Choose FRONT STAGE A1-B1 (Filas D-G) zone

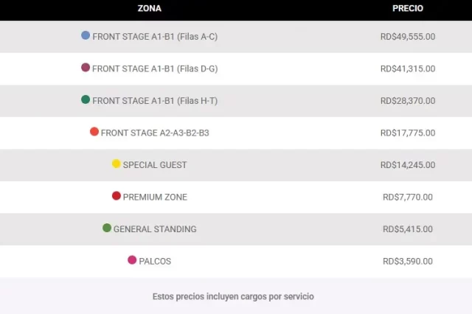coord(155,69)
